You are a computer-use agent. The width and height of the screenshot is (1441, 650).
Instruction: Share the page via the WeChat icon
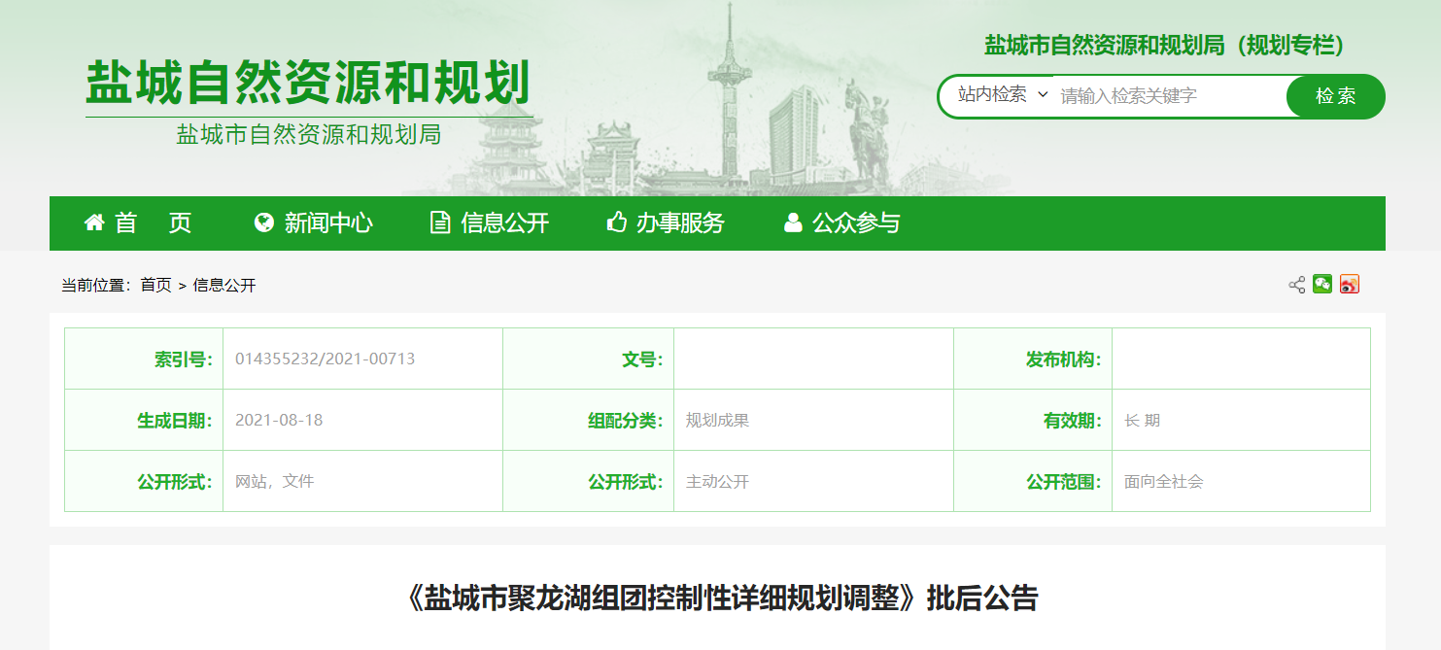click(x=1322, y=284)
